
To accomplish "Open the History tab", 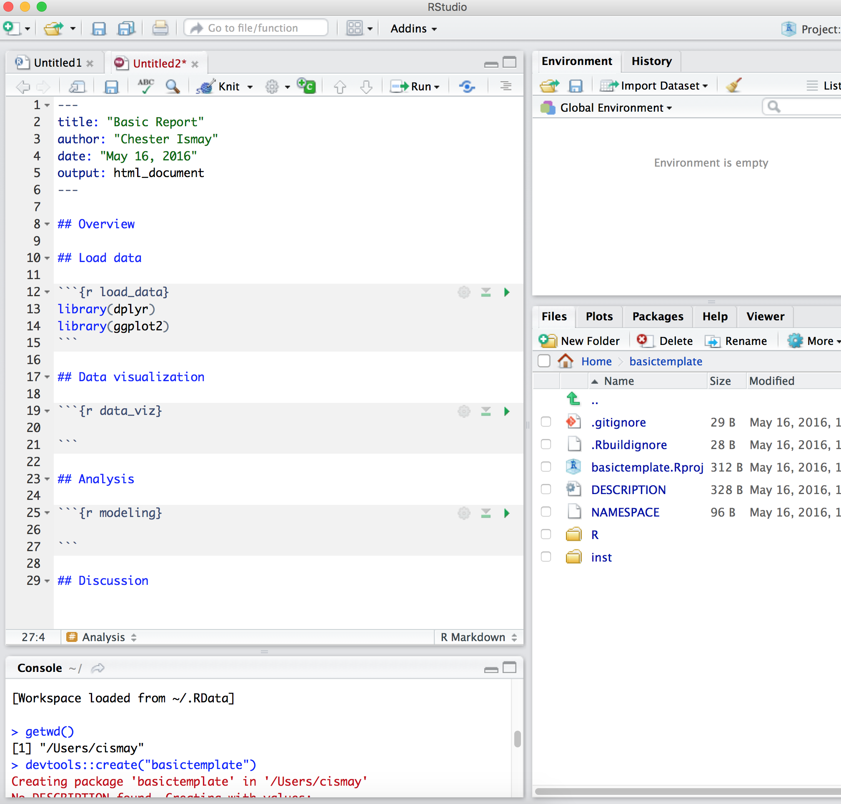I will (x=651, y=61).
